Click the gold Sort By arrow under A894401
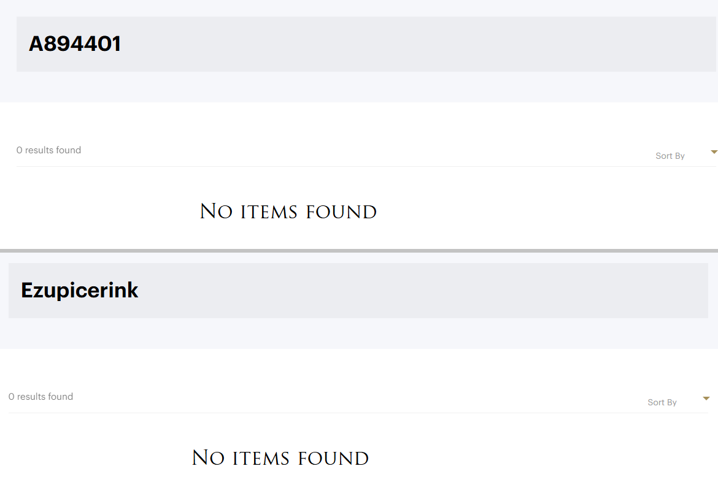The width and height of the screenshot is (718, 504). 713,152
